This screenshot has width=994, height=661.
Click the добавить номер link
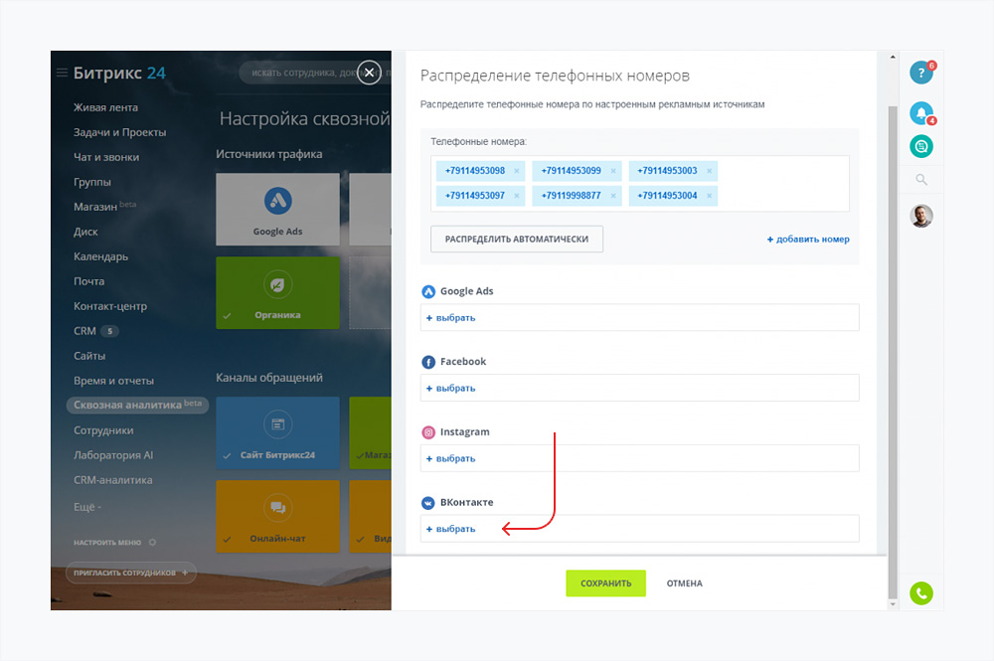(808, 239)
